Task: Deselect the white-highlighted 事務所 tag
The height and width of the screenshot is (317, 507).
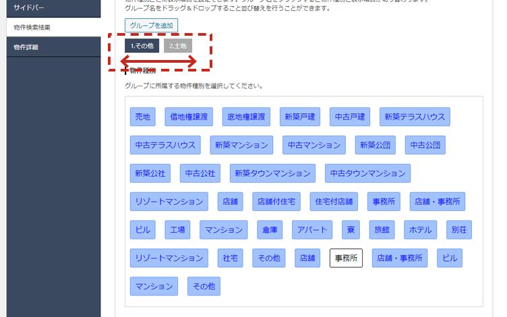Action: click(x=346, y=258)
